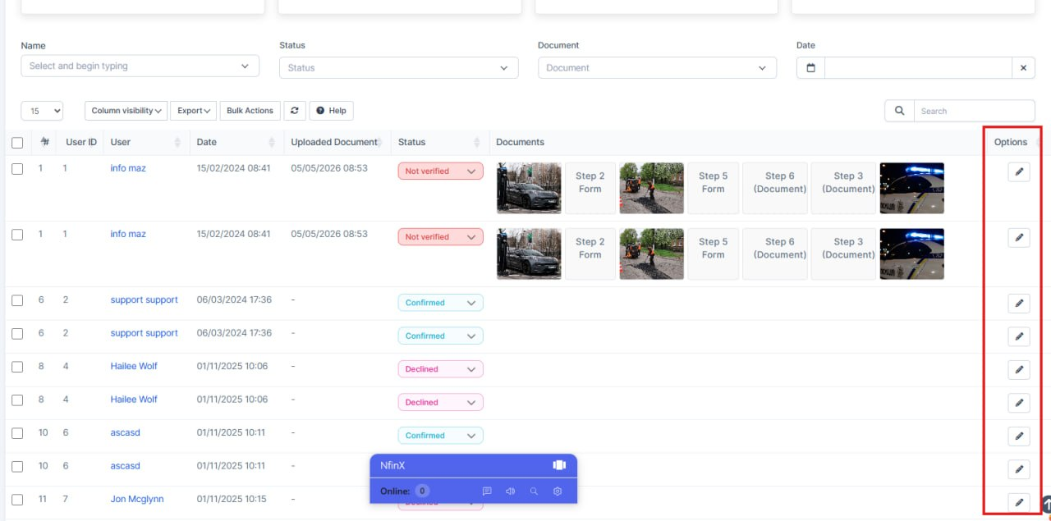Open Confirmed status dropdown, first support support
Screen dimensions: 1051x521
click(441, 303)
